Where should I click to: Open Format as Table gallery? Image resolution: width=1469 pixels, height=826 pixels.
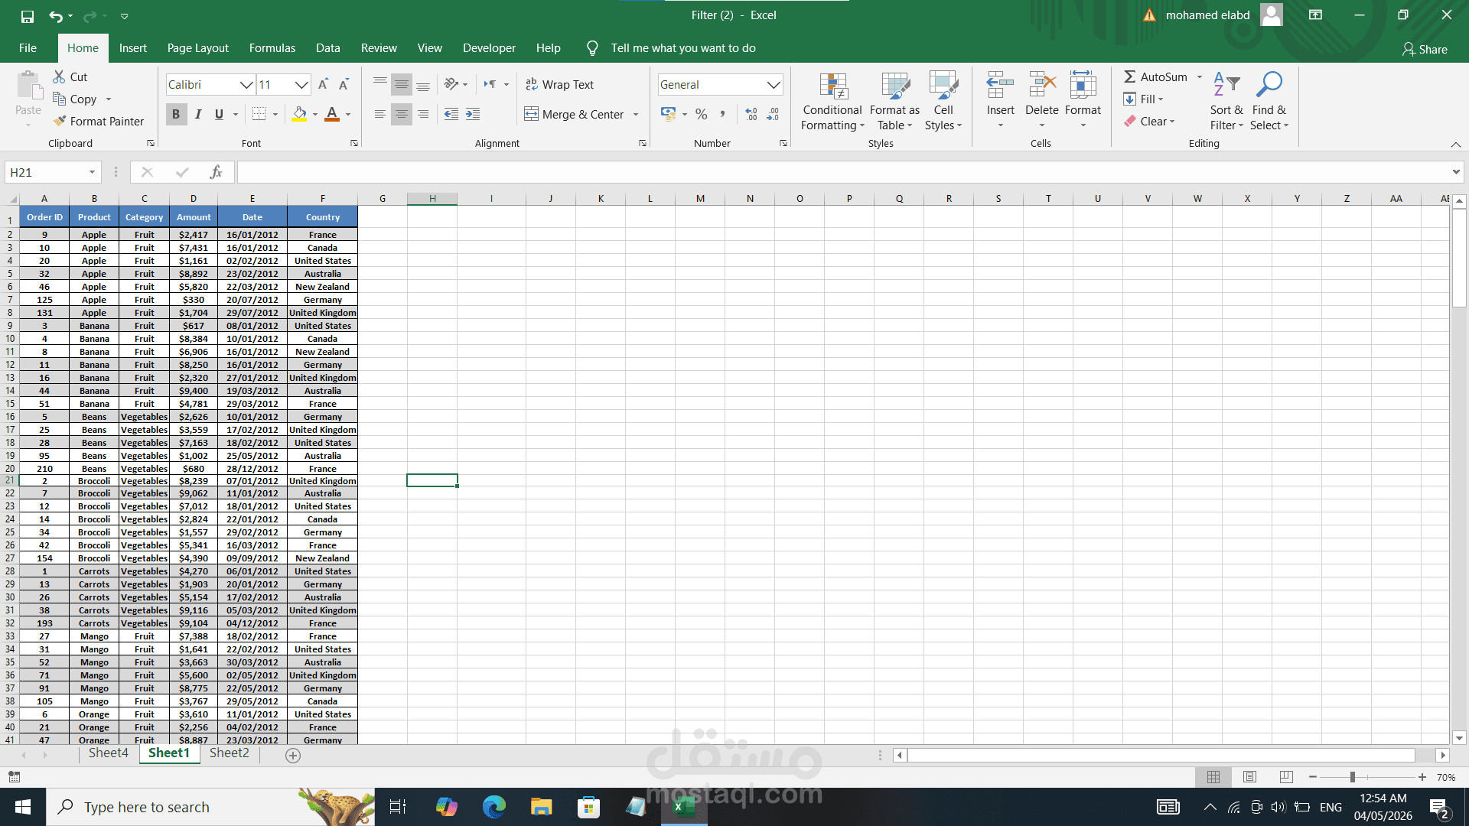point(894,102)
